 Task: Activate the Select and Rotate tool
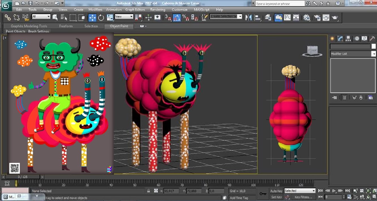click(x=101, y=18)
